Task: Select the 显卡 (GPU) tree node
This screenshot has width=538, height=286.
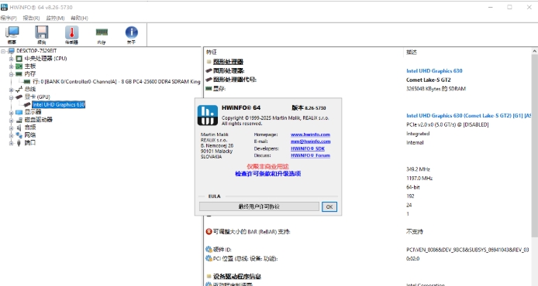Action: pos(37,97)
